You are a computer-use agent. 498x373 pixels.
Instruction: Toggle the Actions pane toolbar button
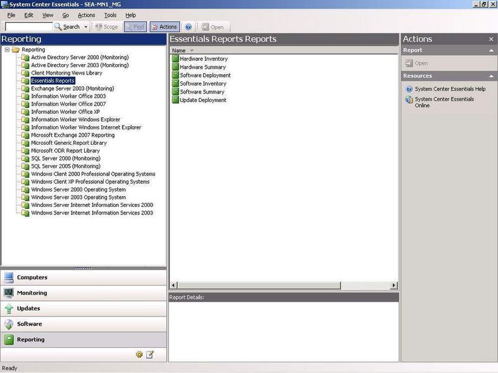[x=165, y=27]
